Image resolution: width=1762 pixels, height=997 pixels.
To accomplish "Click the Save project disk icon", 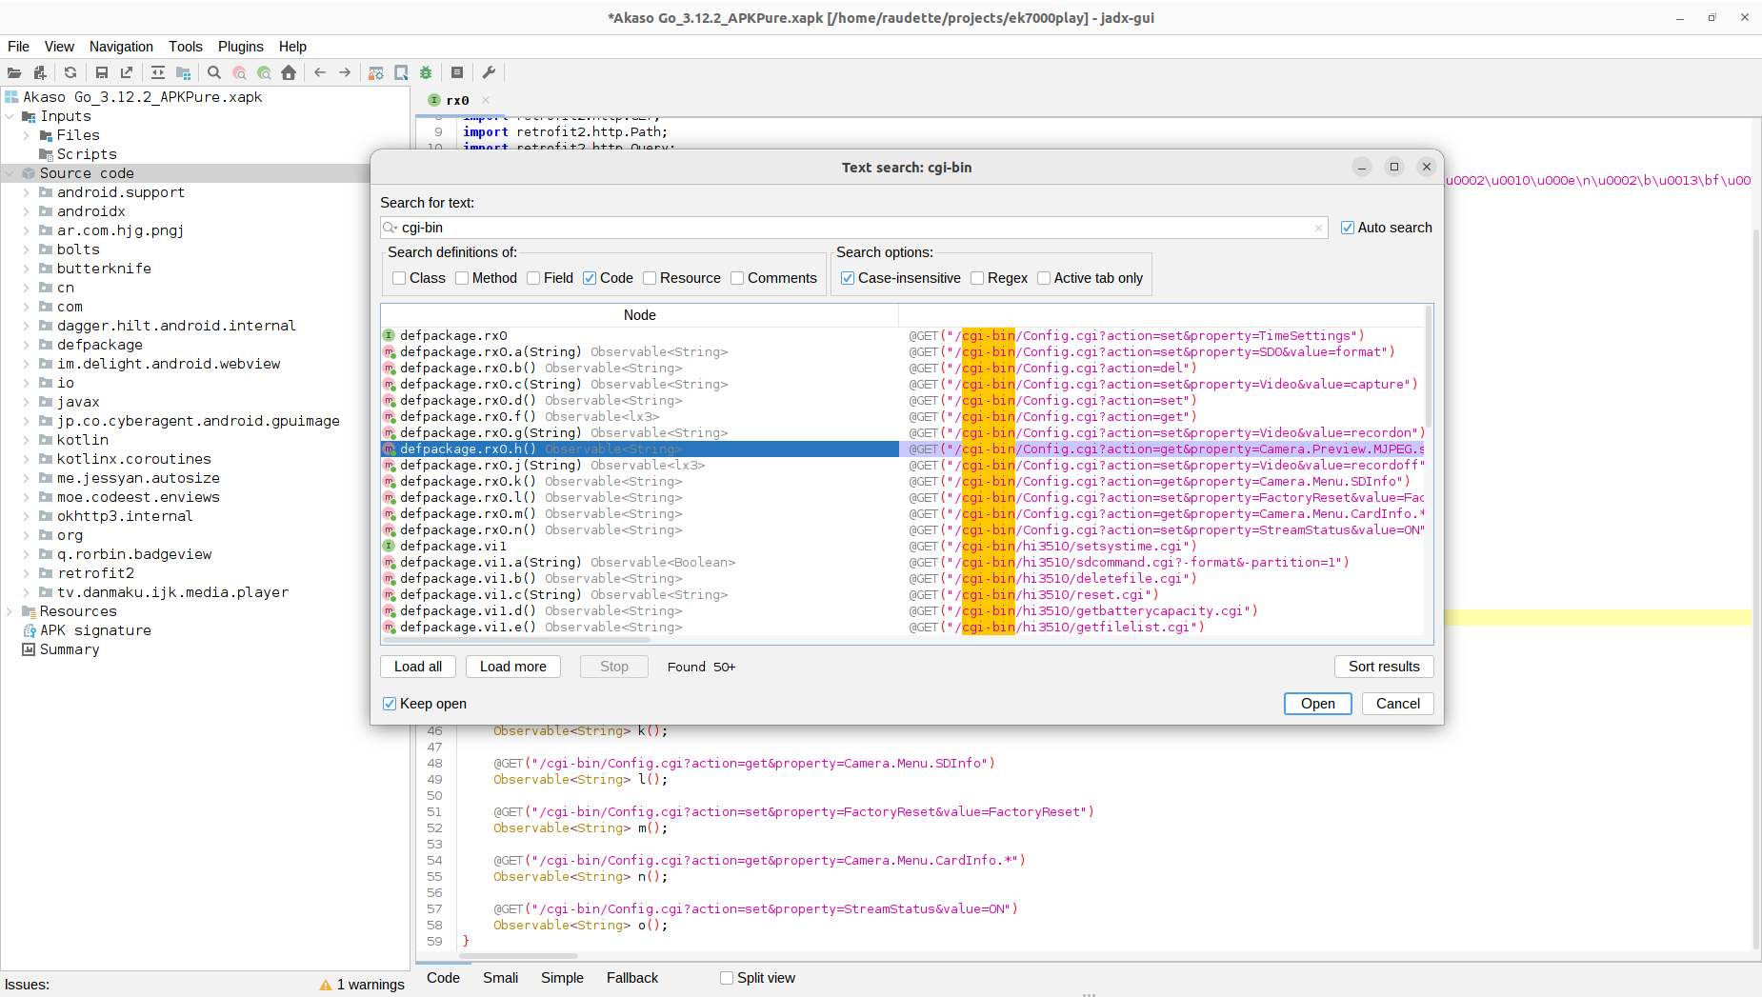I will point(102,72).
